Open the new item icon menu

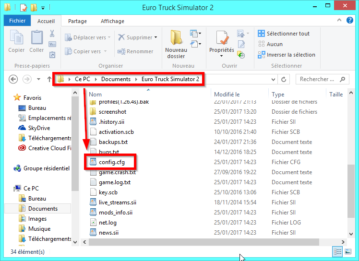(x=195, y=34)
